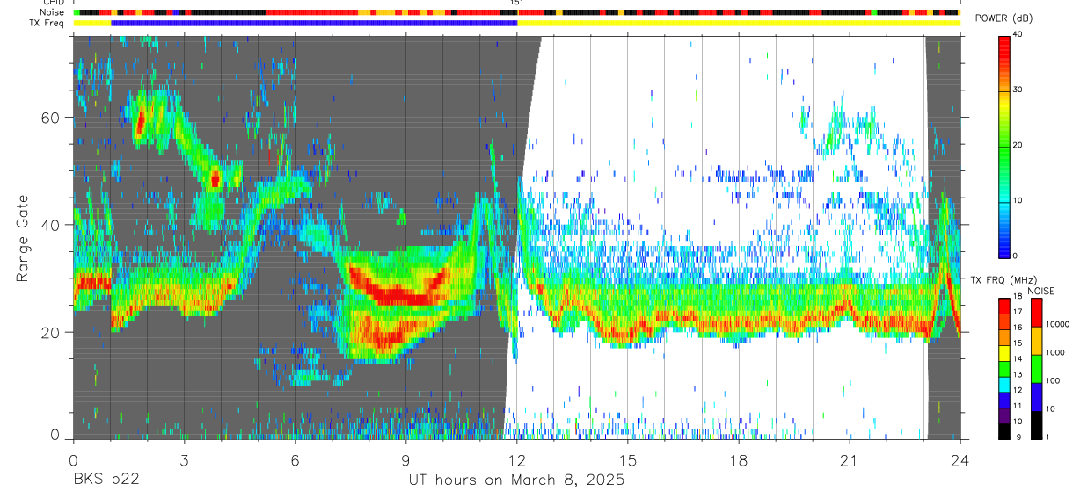
Task: Click the 0 tick on power colorbar
Action: point(1016,256)
